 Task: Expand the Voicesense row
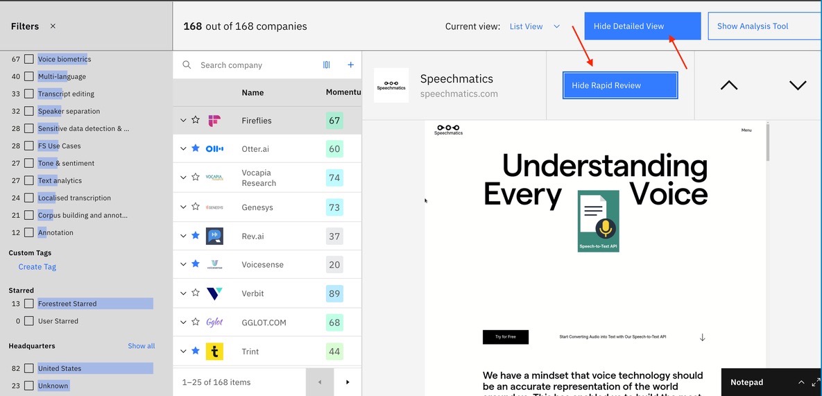(183, 264)
